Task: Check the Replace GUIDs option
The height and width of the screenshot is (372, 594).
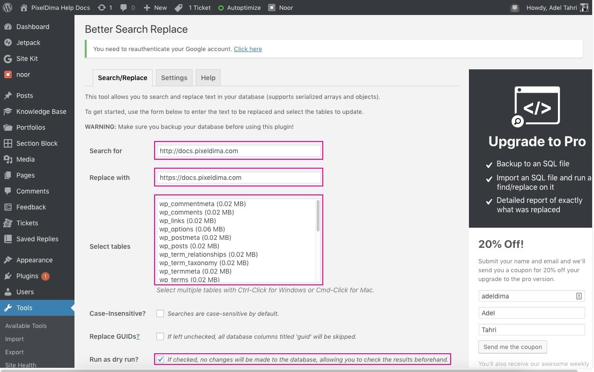Action: (x=160, y=336)
